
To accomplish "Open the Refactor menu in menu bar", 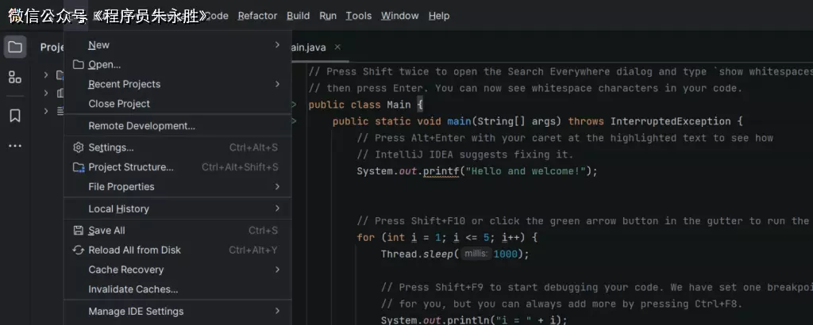I will point(257,16).
